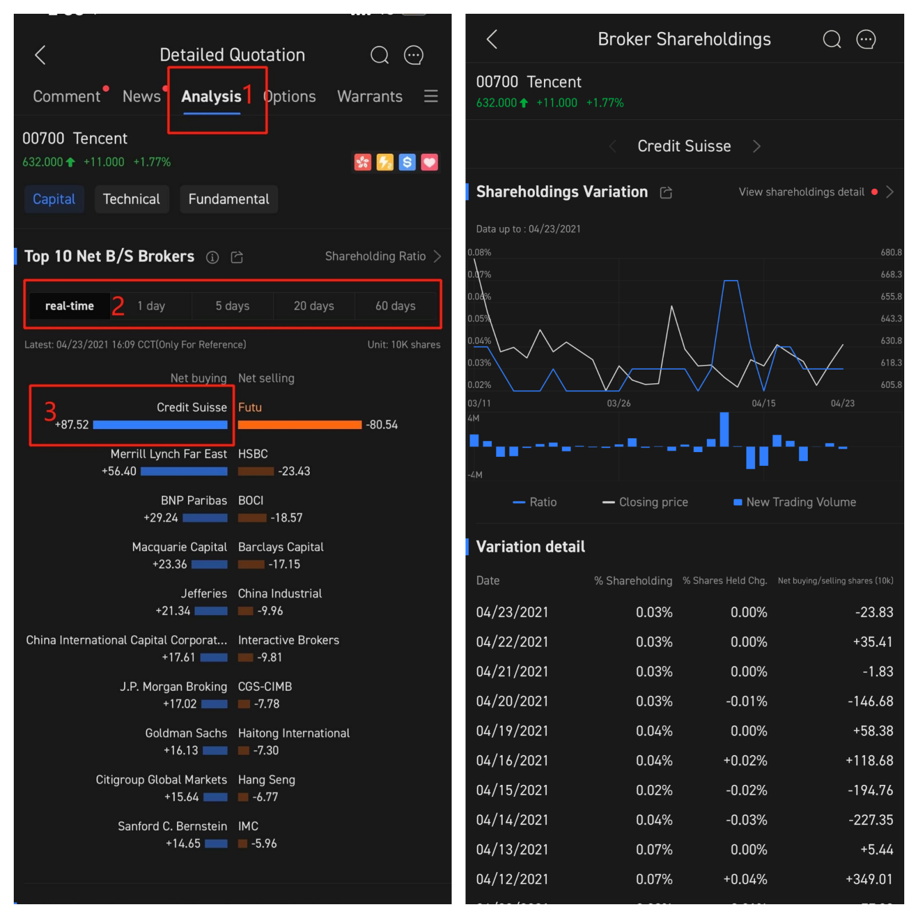The image size is (918, 918).
Task: Open Barclays Capital net selling entry
Action: (x=281, y=547)
